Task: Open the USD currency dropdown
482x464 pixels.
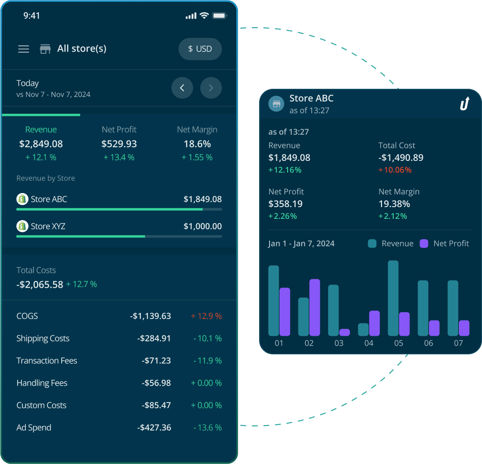Action: click(200, 49)
